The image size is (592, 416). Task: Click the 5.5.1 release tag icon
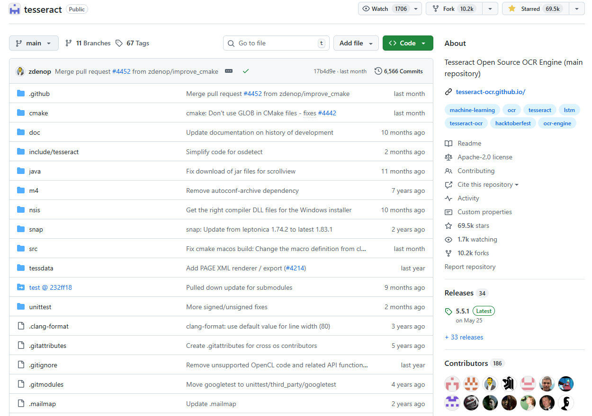tap(448, 312)
